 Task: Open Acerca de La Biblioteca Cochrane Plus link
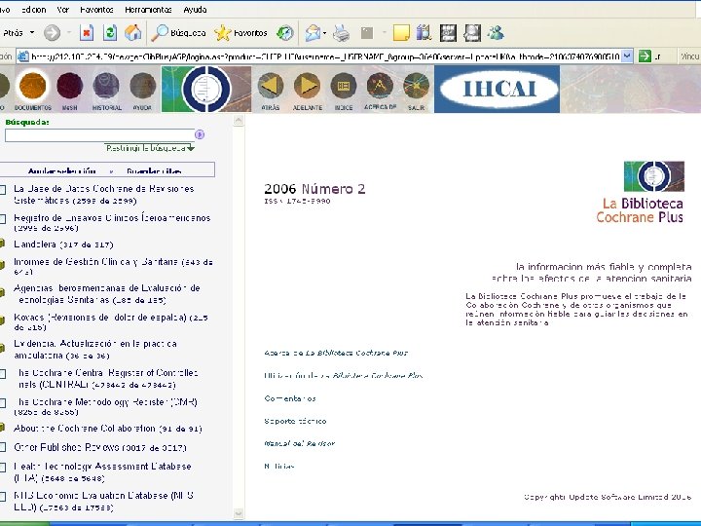(336, 353)
